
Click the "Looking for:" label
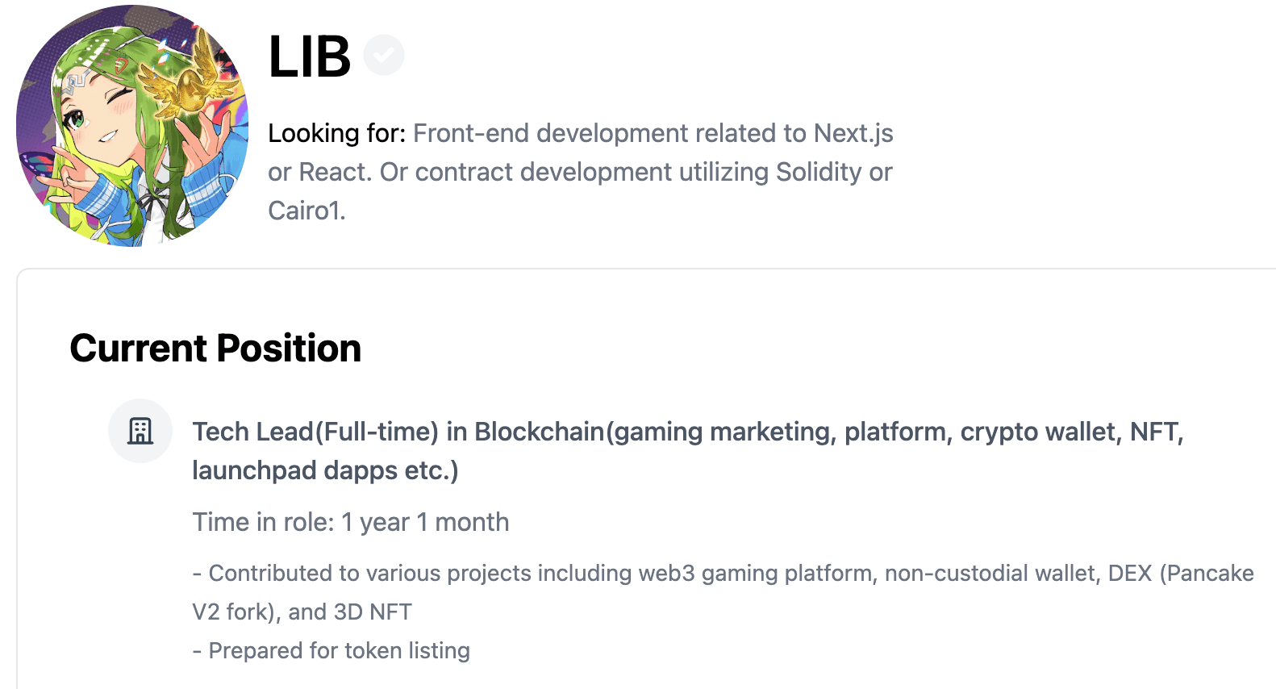click(x=336, y=133)
